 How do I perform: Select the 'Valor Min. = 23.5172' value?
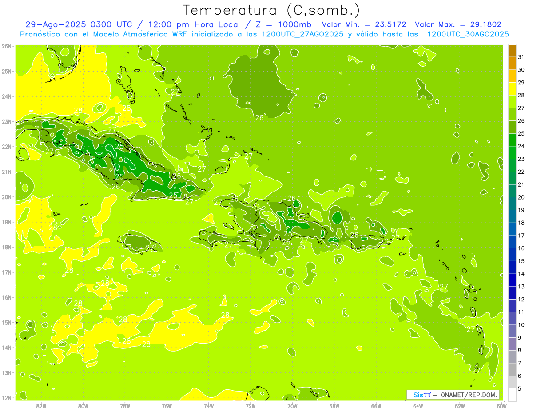coord(364,24)
